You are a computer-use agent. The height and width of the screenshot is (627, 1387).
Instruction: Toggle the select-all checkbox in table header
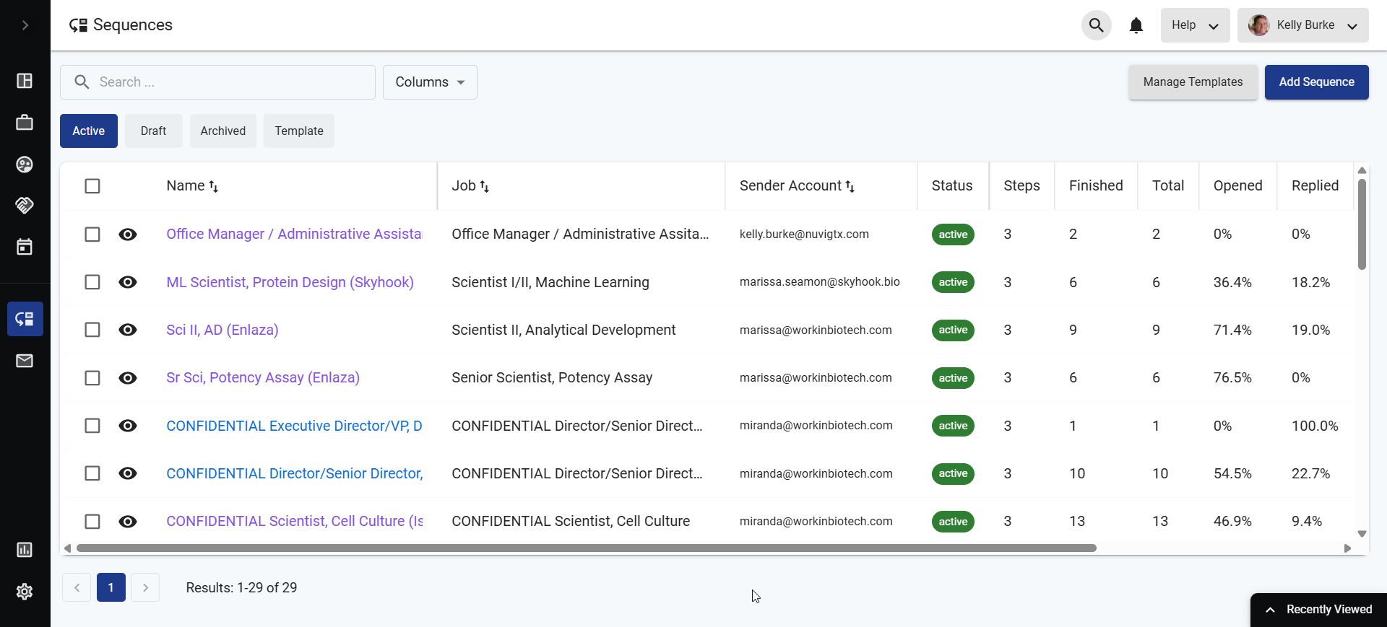92,186
